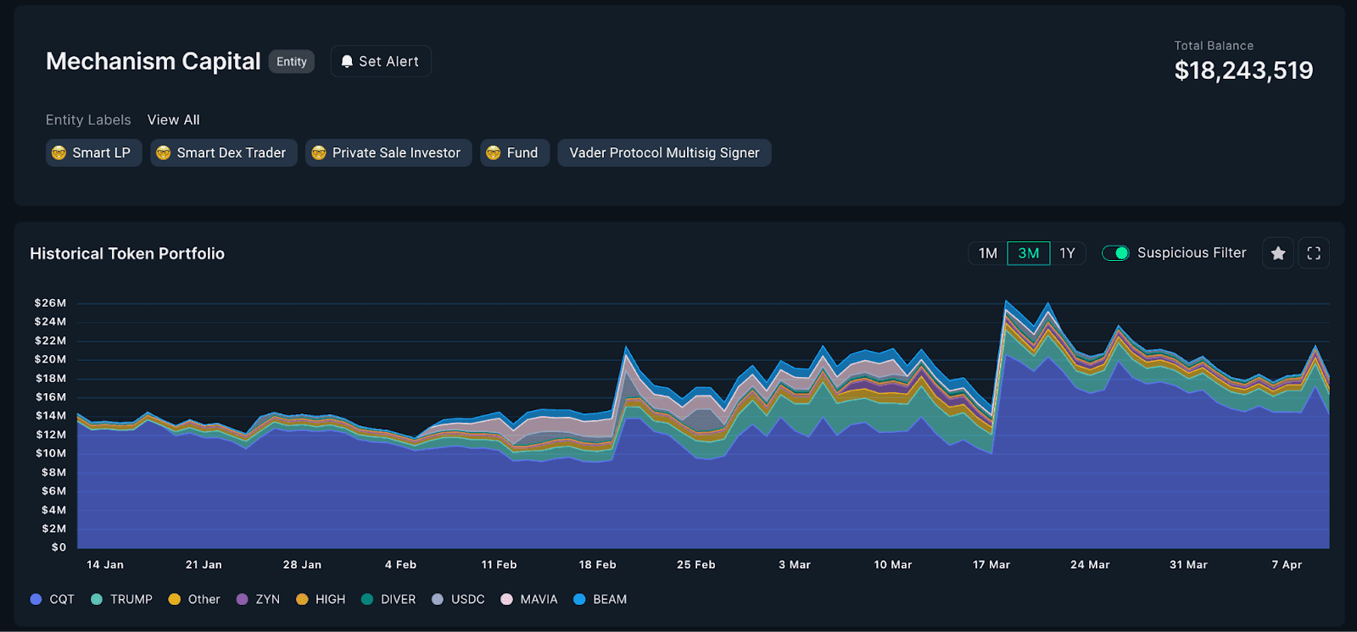Click the Mechanism Capital title
The height and width of the screenshot is (632, 1357).
[x=154, y=61]
